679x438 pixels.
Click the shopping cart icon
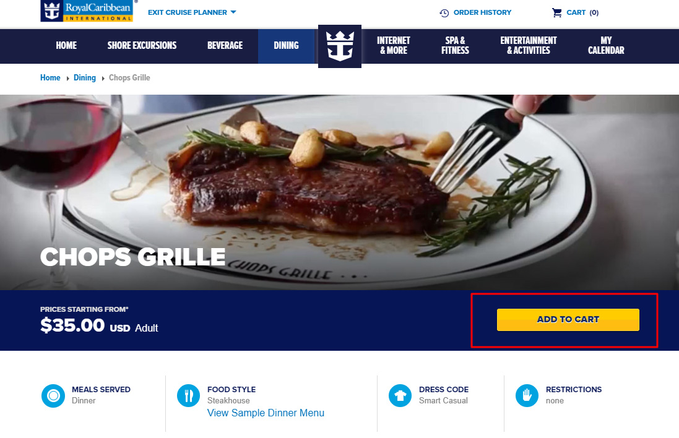(x=556, y=12)
